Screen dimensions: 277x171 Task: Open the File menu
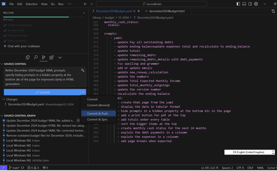pyautogui.click(x=11, y=4)
